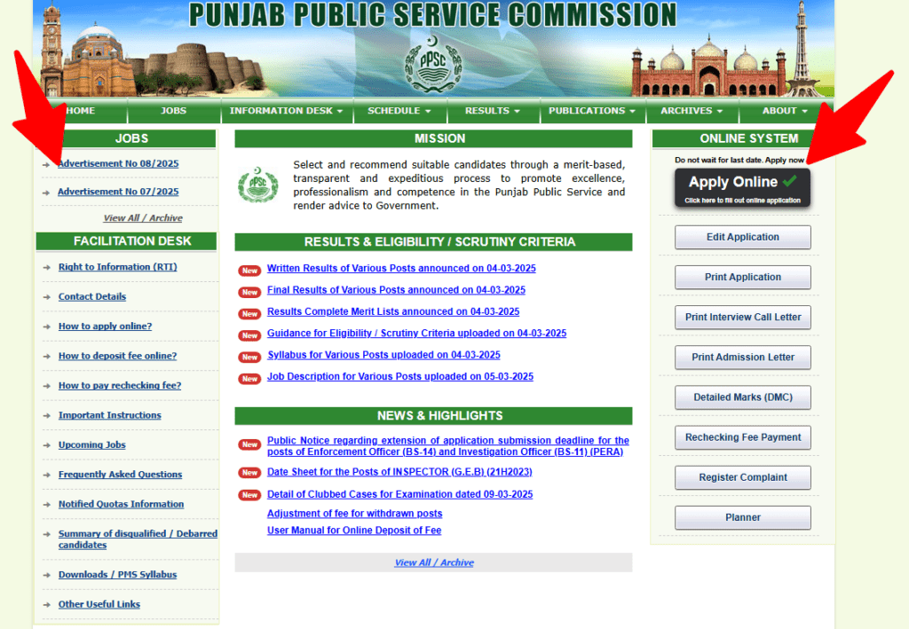
Task: Go to the Home menu item
Action: [x=81, y=111]
